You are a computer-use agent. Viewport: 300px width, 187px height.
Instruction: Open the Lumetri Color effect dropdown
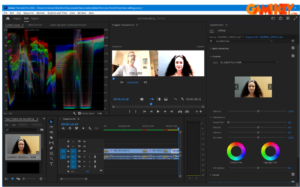244,41
